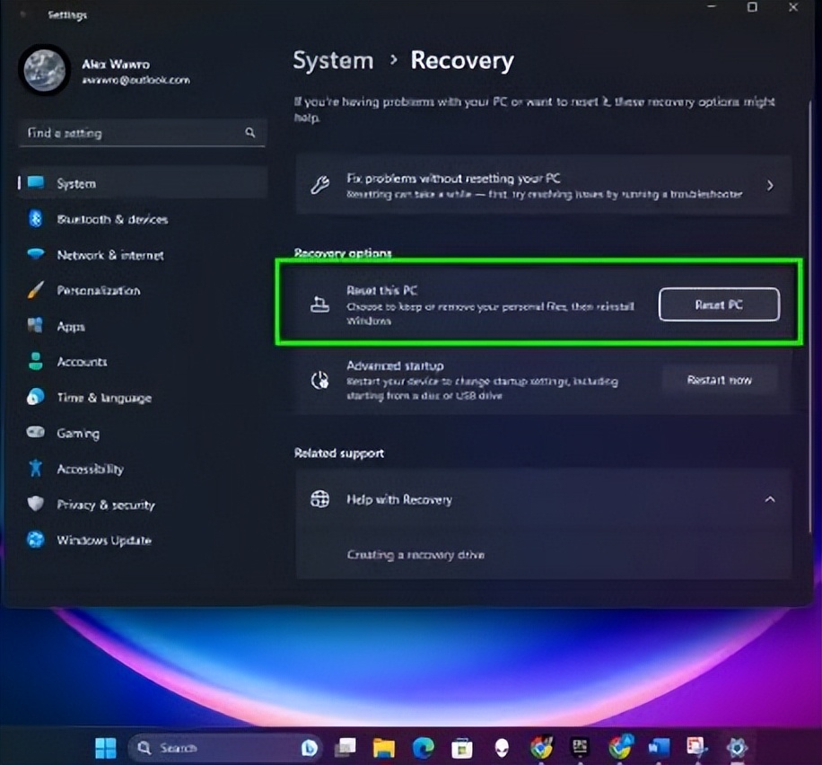The image size is (822, 765).
Task: Click the wrench icon beside Fix problems
Action: pyautogui.click(x=320, y=184)
